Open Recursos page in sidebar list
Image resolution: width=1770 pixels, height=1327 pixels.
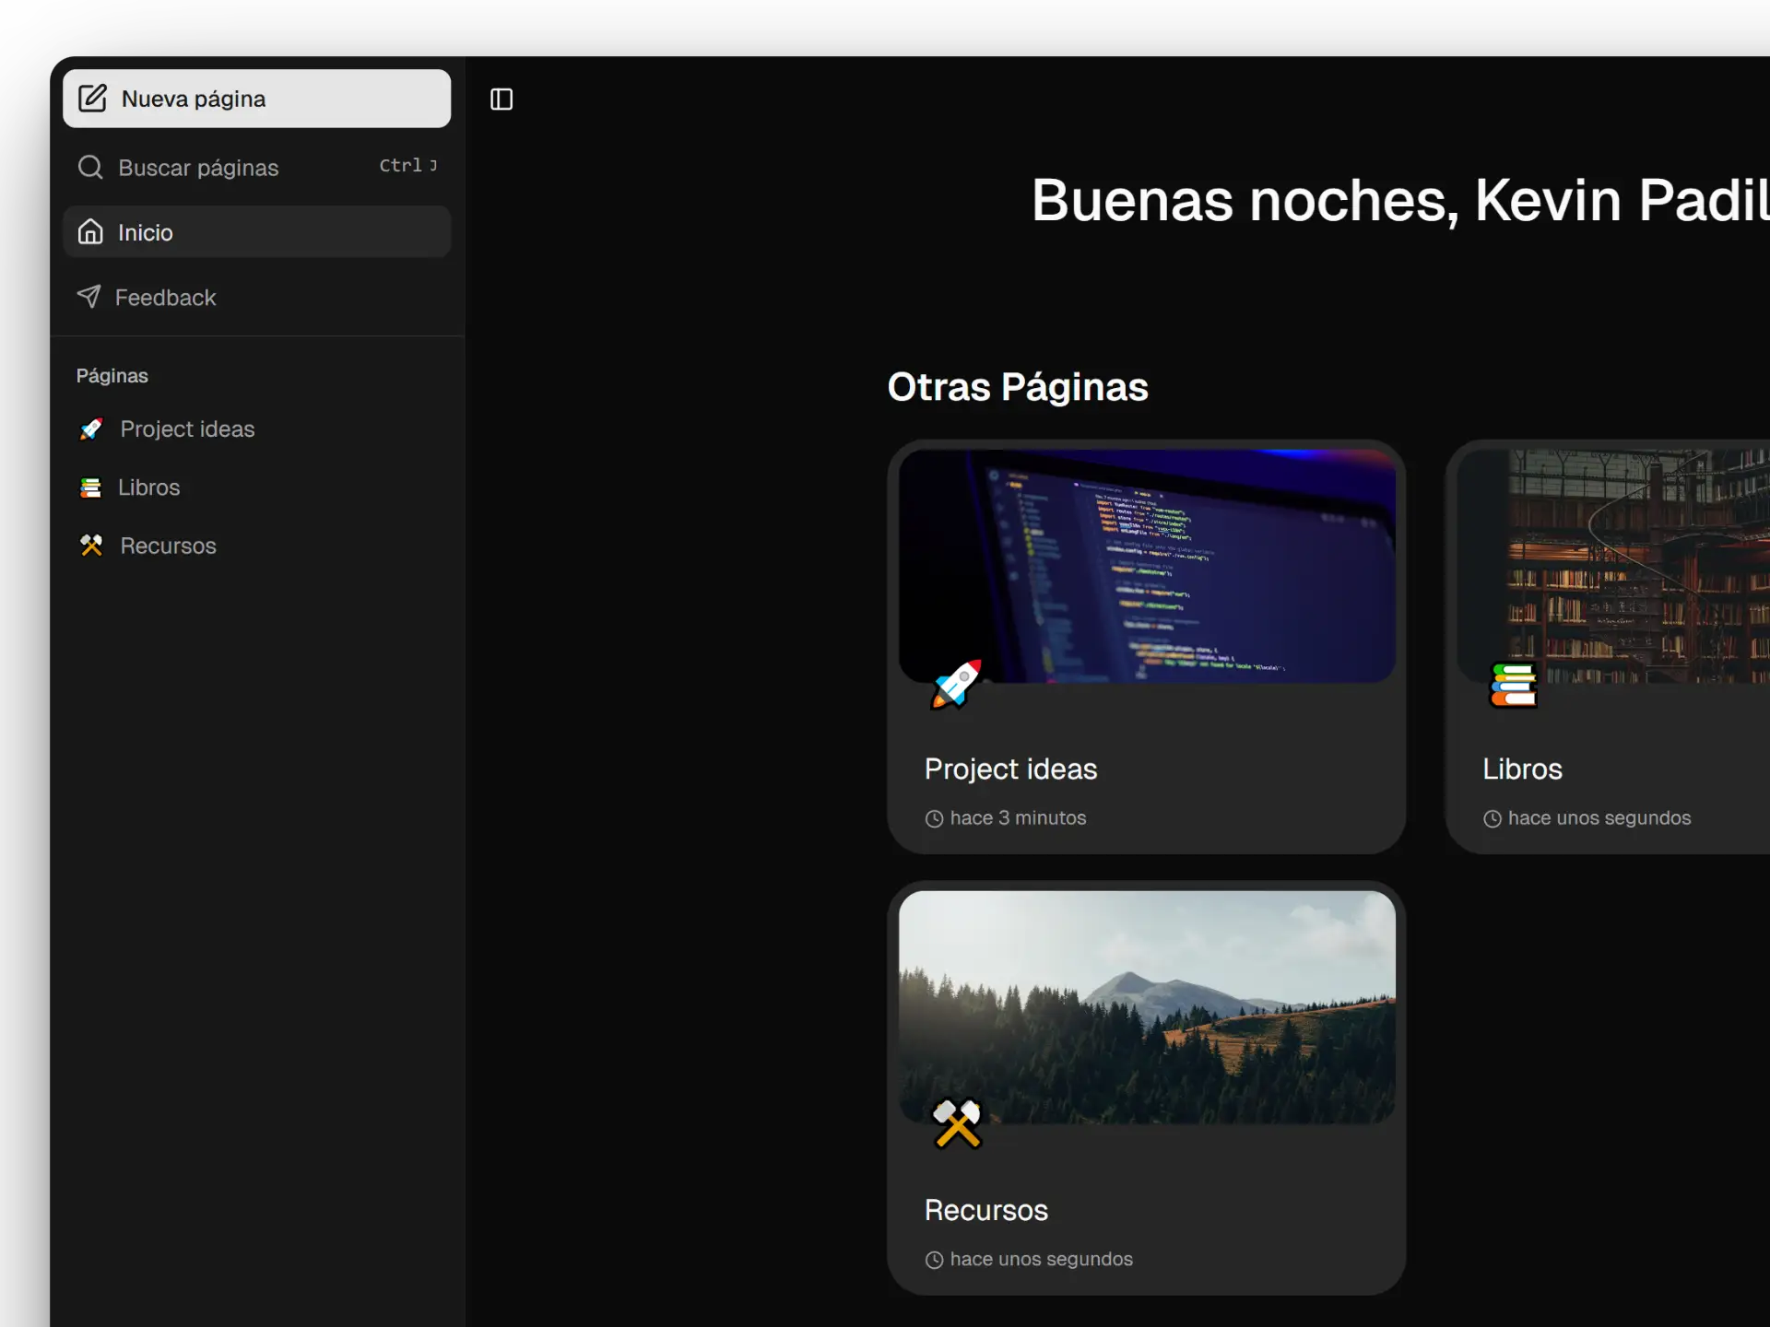coord(169,546)
